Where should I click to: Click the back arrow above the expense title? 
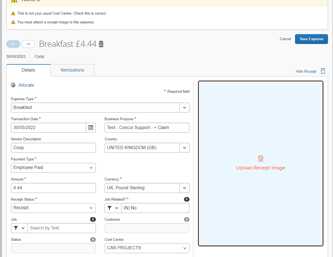tap(13, 44)
